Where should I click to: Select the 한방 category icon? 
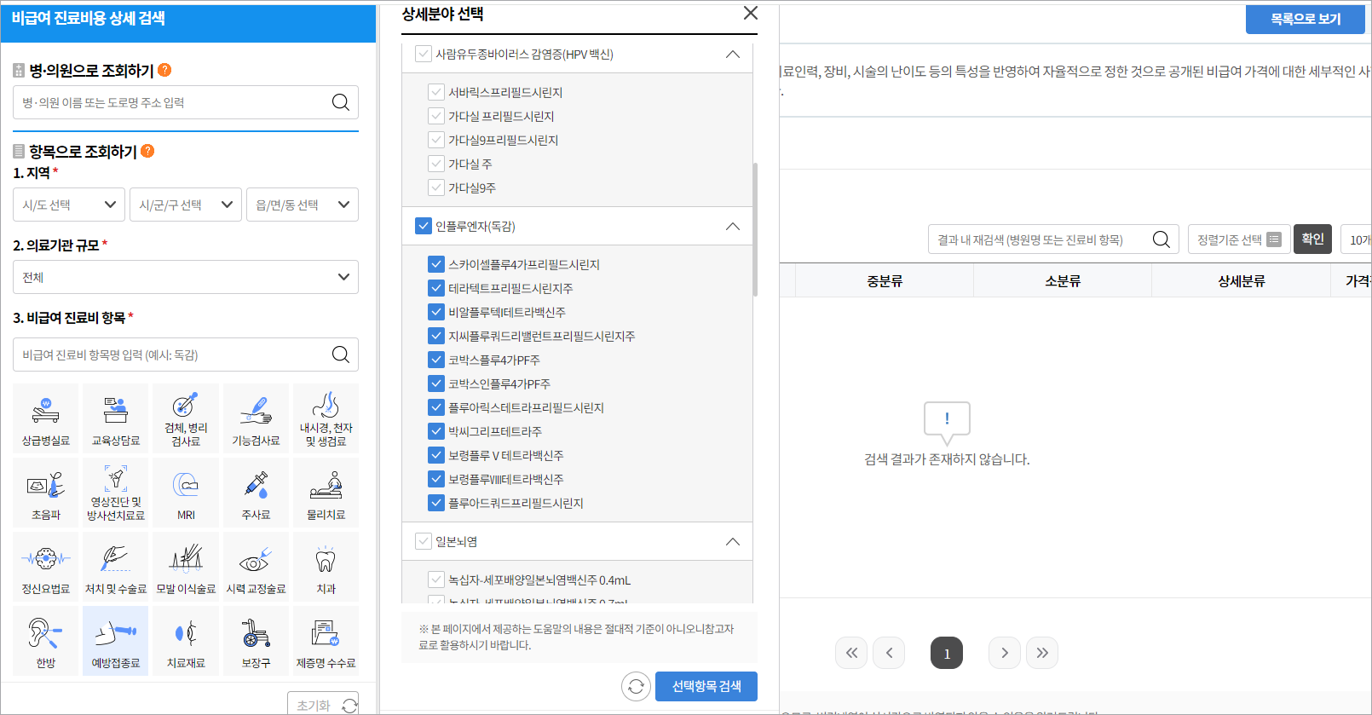(x=46, y=641)
